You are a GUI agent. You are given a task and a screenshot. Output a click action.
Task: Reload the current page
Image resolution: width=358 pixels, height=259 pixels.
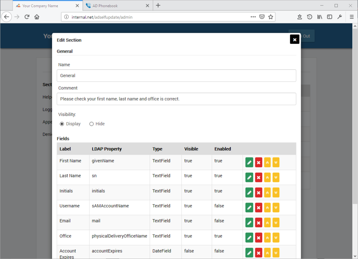[27, 16]
